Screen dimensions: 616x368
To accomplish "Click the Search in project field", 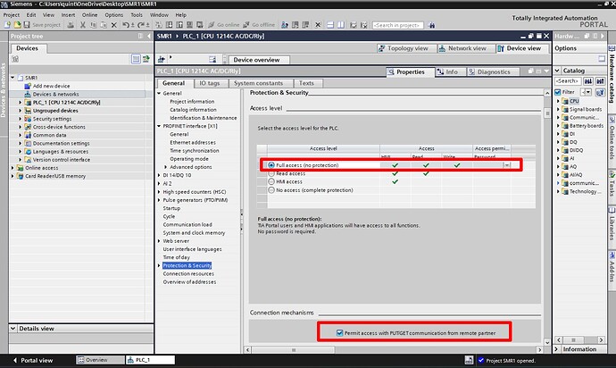I will (x=397, y=25).
